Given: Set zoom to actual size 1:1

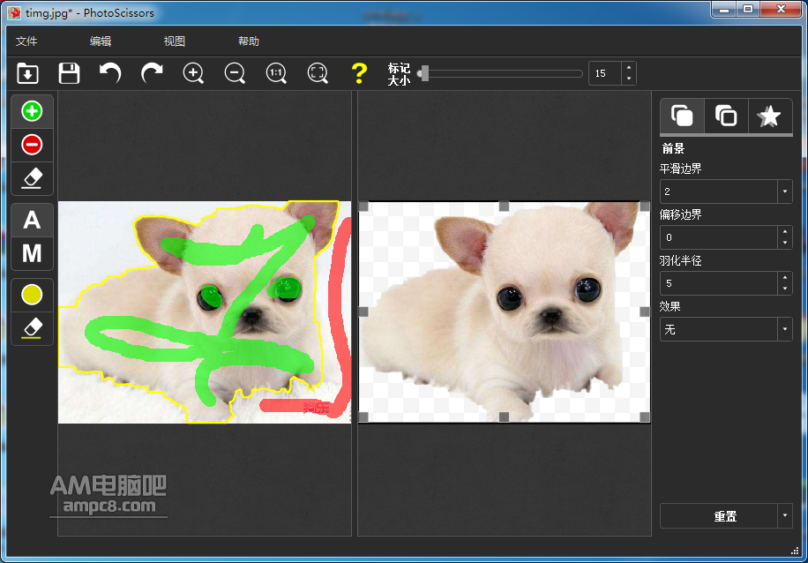Looking at the screenshot, I should 276,73.
